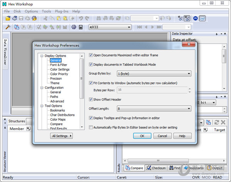Pin the Data Inspector panel
The width and height of the screenshot is (231, 182).
216,34
